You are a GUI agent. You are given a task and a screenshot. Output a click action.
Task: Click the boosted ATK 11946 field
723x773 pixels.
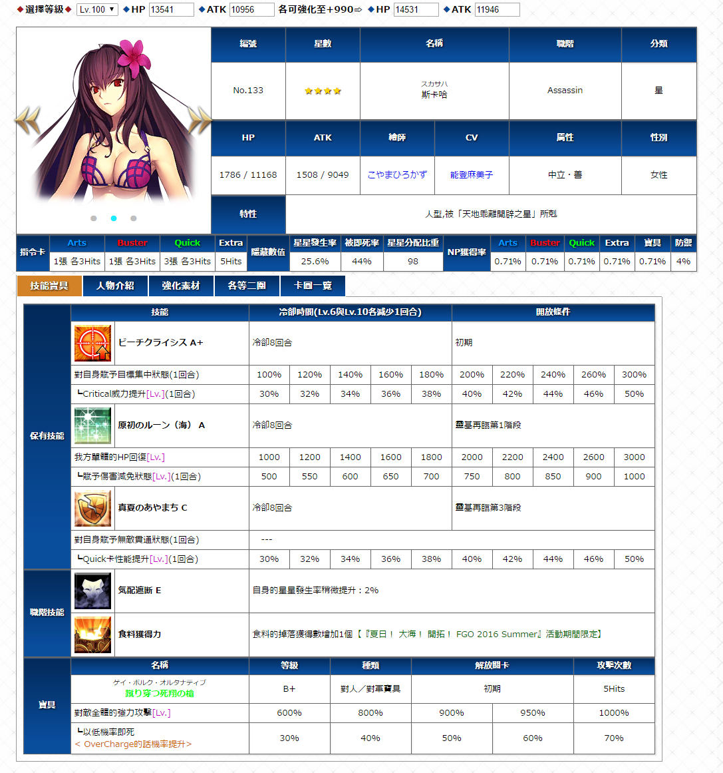[497, 9]
